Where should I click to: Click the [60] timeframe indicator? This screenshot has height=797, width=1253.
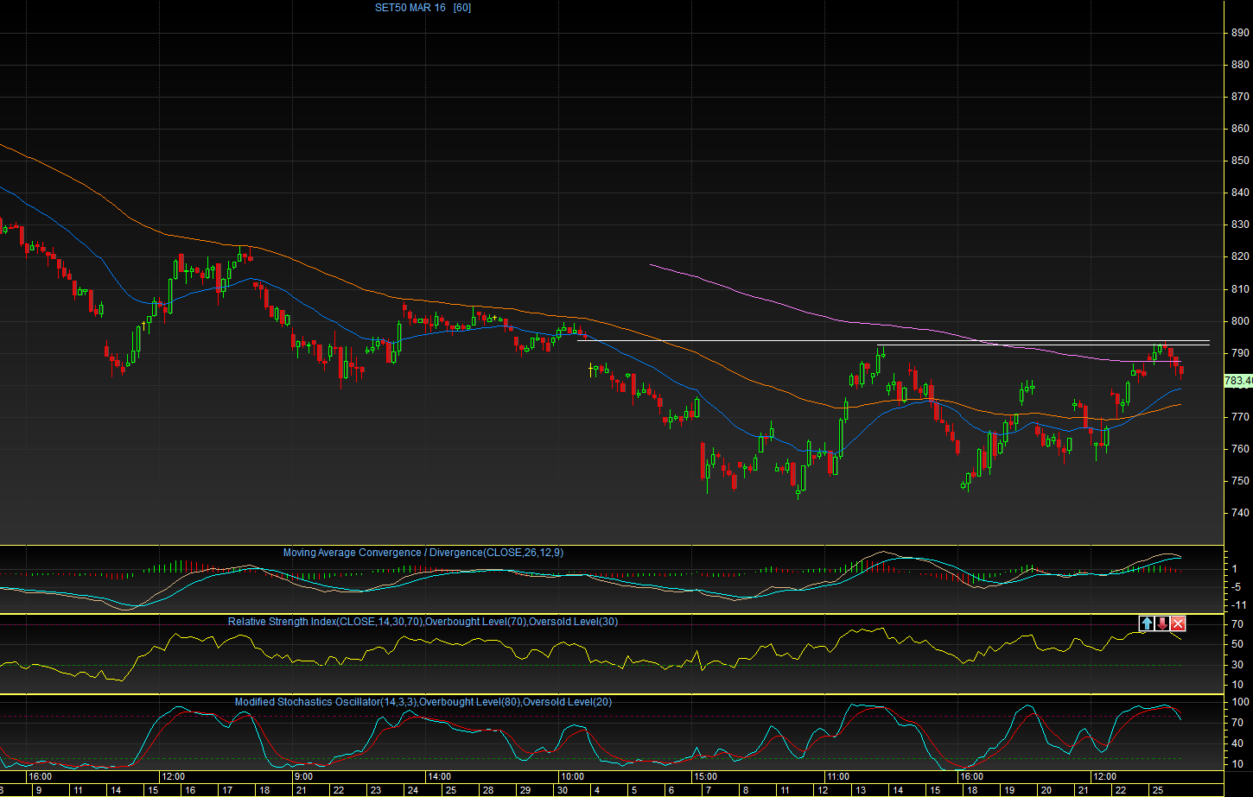click(462, 8)
